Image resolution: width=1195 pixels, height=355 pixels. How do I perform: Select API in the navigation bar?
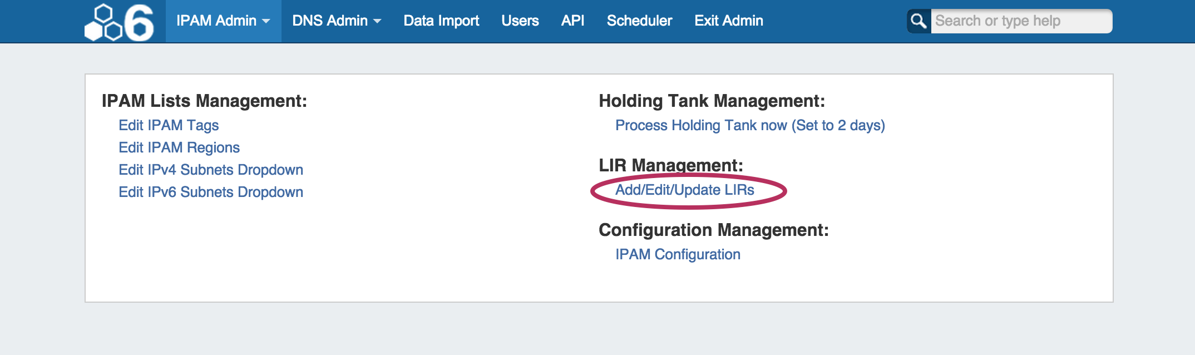pyautogui.click(x=572, y=21)
